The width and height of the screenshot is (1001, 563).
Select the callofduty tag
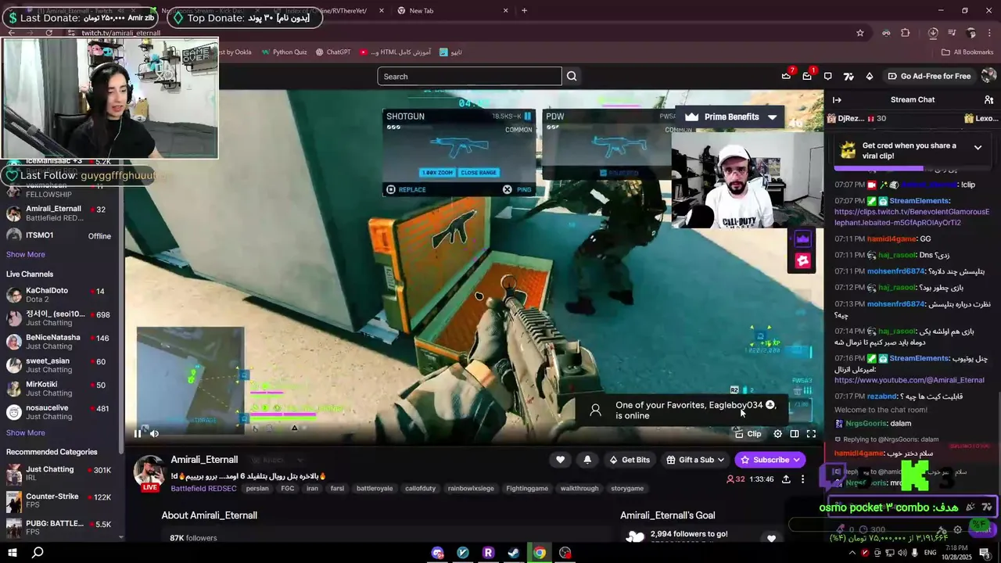click(x=421, y=489)
